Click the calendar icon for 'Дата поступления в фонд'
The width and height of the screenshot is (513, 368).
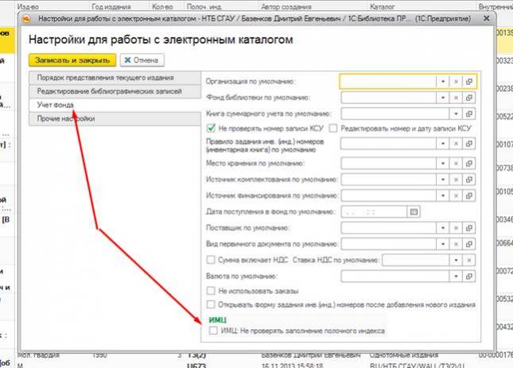point(413,211)
